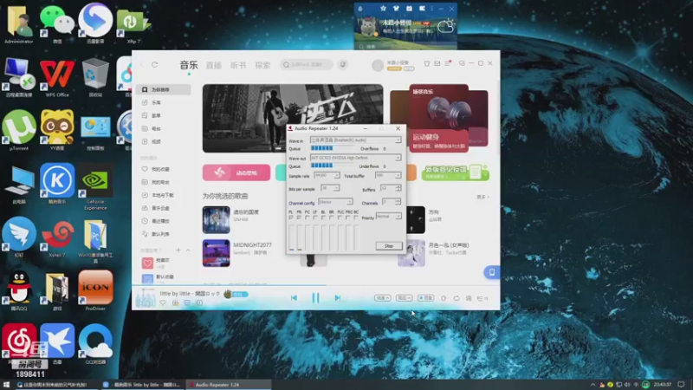Toggle the BL channel checkbox
The width and height of the screenshot is (693, 390).
323,218
